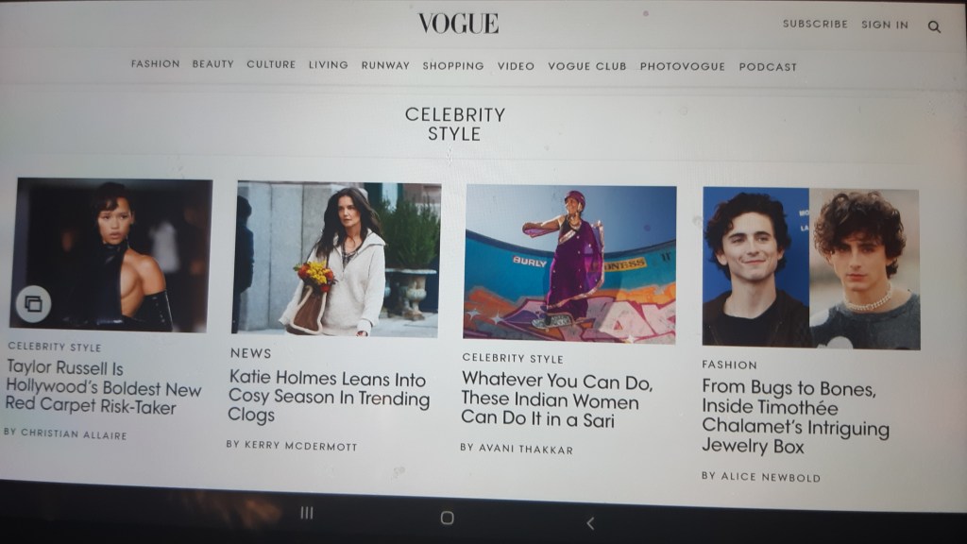Tap the Android recent apps icon
The height and width of the screenshot is (544, 967).
click(307, 513)
